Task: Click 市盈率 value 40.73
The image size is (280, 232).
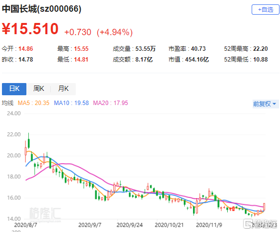Action: pos(198,49)
